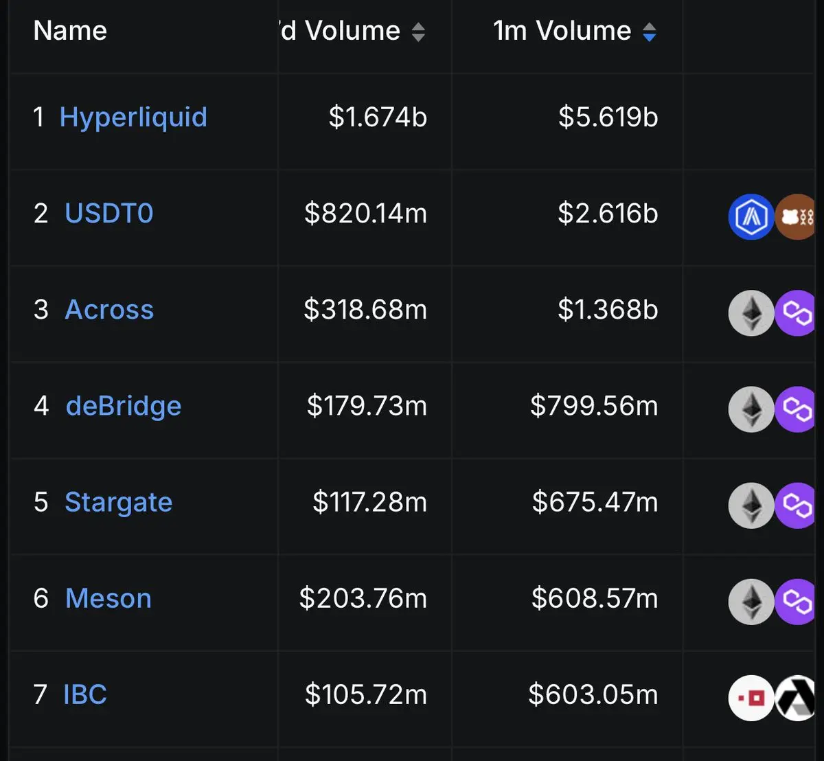Select USDT0's $820.14m volume cell
The height and width of the screenshot is (761, 824).
point(366,214)
